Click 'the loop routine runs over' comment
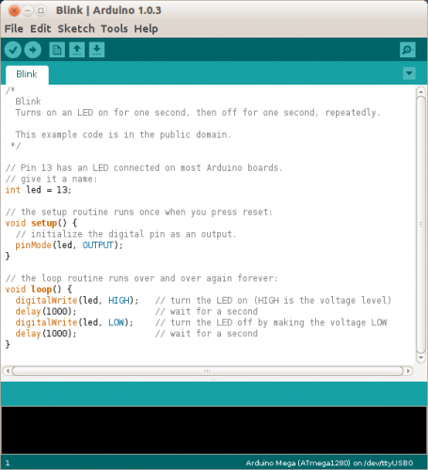Screen dimensions: 428x470 pyautogui.click(x=141, y=278)
